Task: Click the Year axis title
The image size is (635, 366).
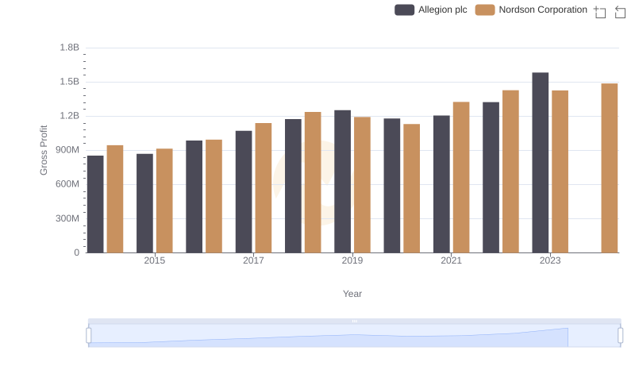Action: coord(352,294)
